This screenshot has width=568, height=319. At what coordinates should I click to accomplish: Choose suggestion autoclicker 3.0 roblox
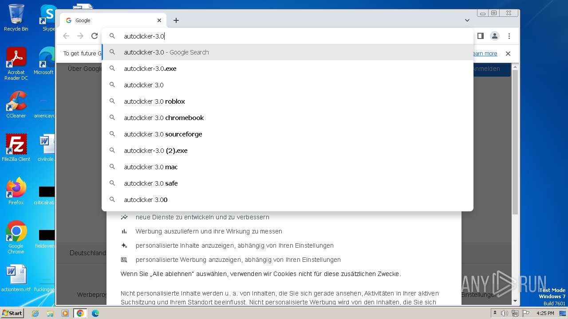[x=288, y=101]
